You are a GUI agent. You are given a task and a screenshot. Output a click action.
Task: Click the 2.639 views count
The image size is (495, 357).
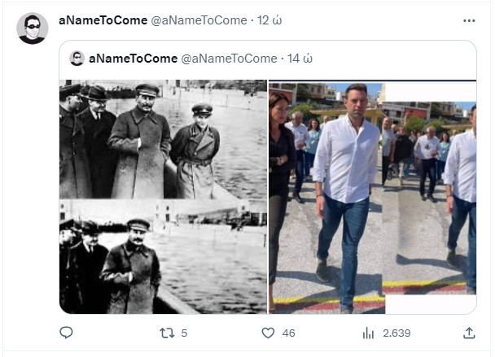[x=396, y=333]
